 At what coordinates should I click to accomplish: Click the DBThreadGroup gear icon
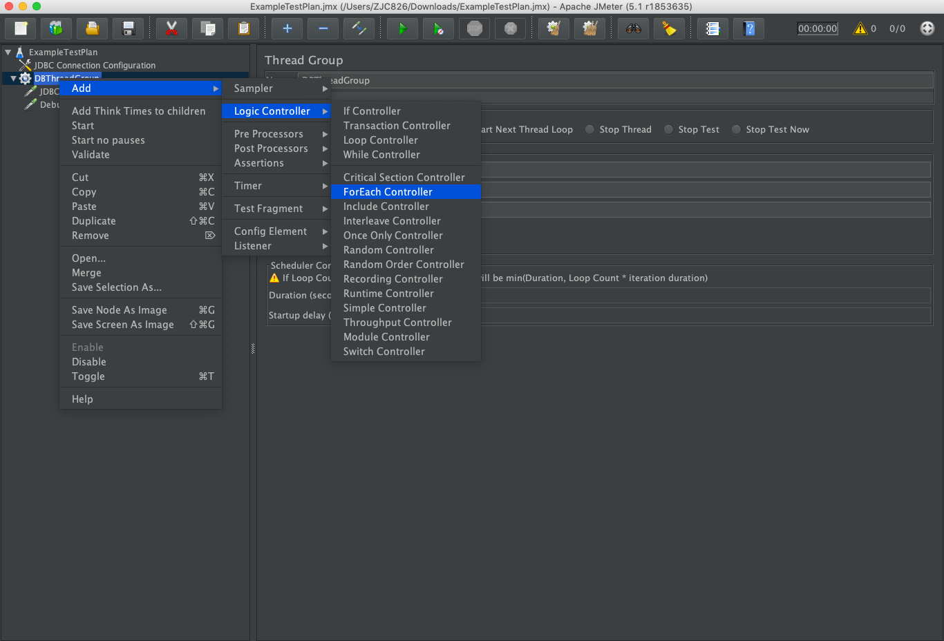pyautogui.click(x=26, y=78)
